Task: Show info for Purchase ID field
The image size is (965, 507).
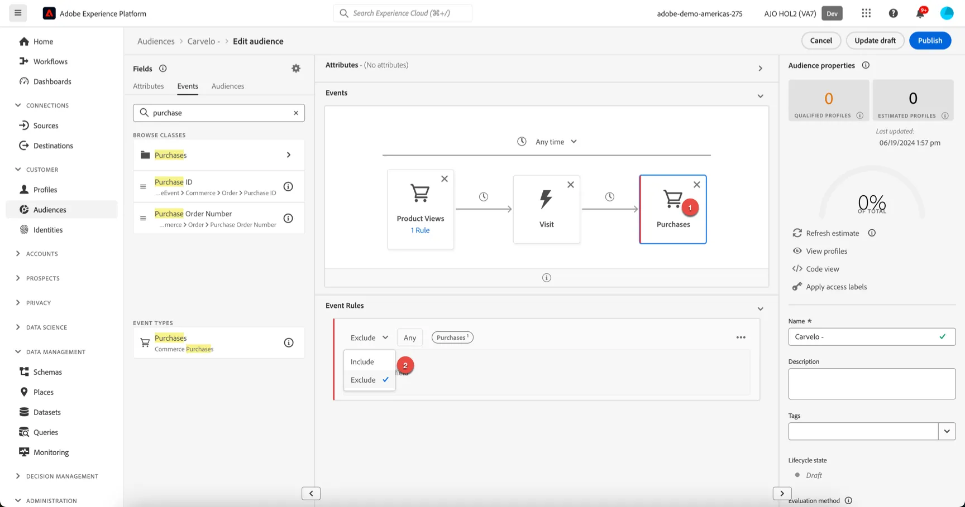Action: click(x=288, y=186)
